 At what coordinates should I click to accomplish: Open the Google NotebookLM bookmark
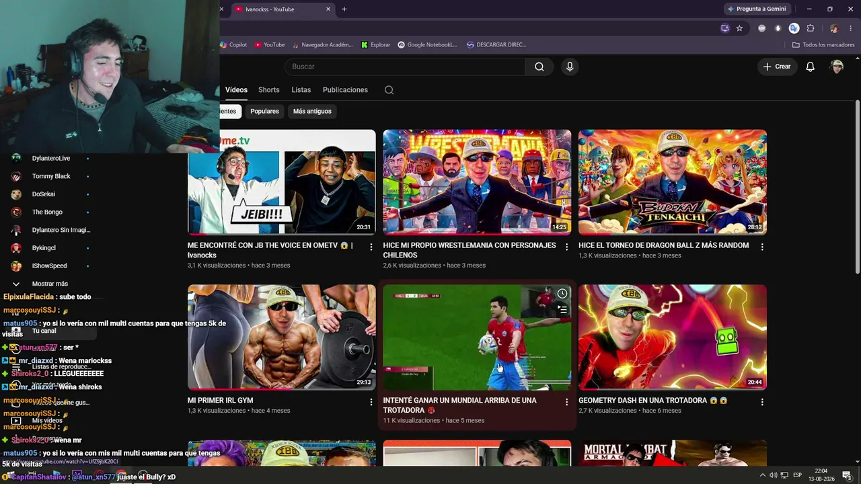tap(427, 45)
